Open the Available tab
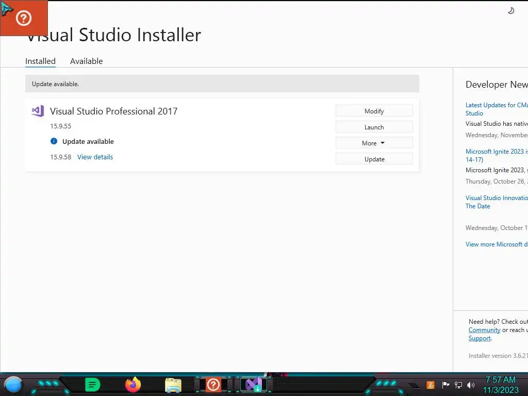 click(x=86, y=61)
